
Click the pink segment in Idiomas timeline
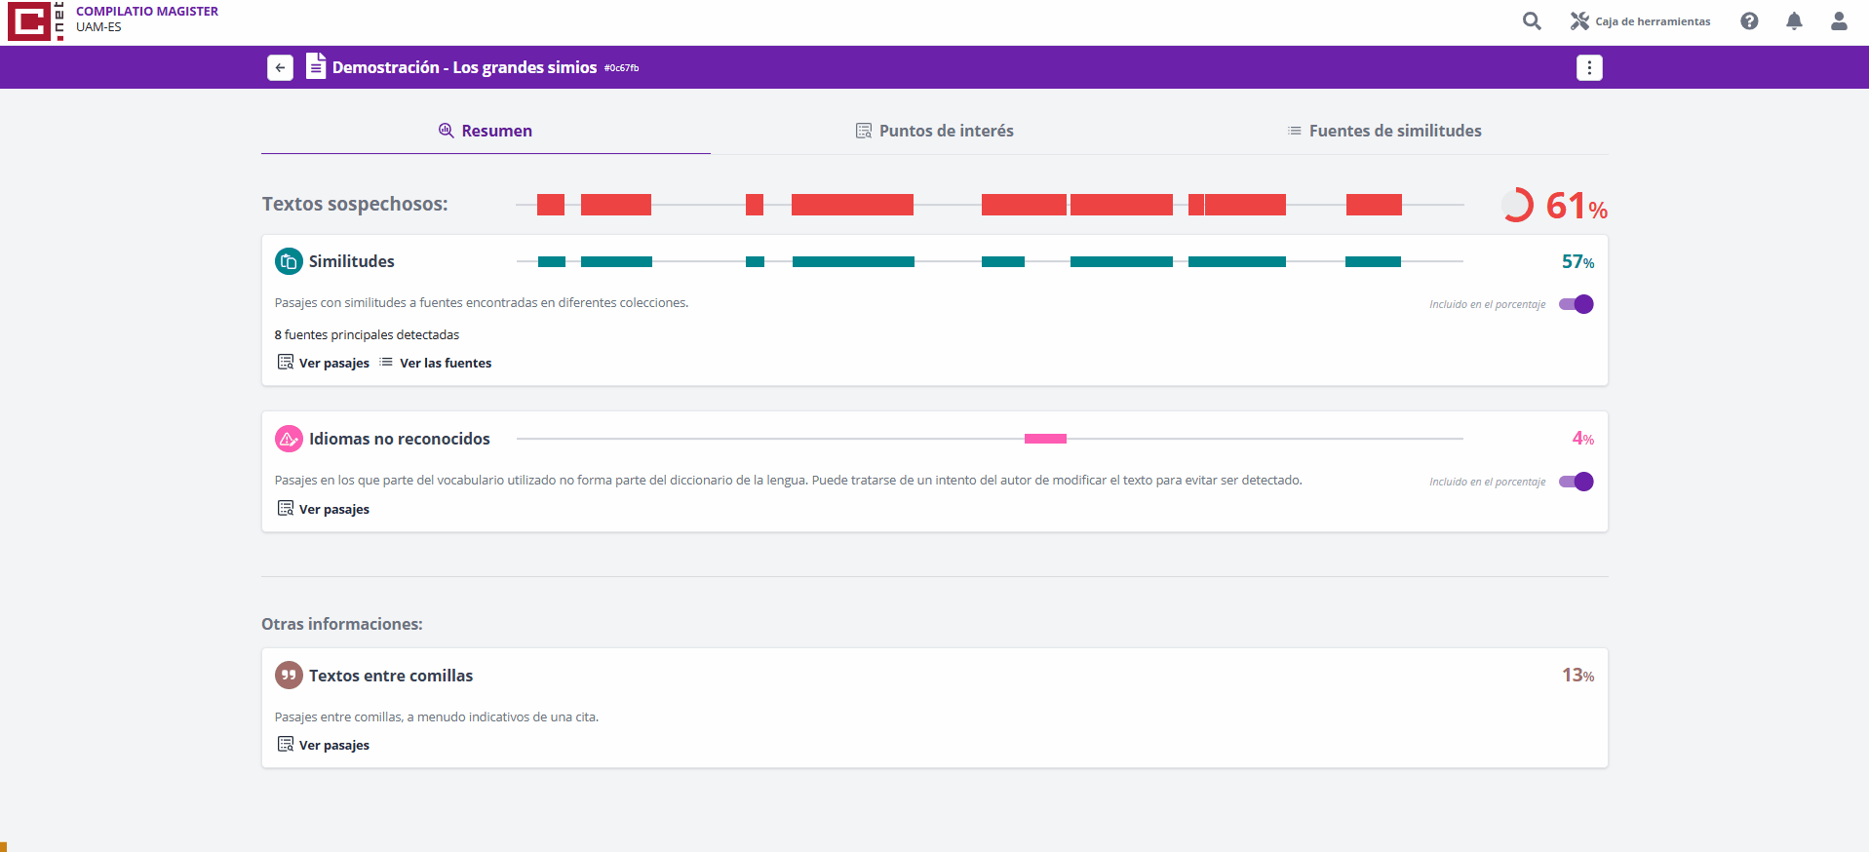pos(1045,439)
